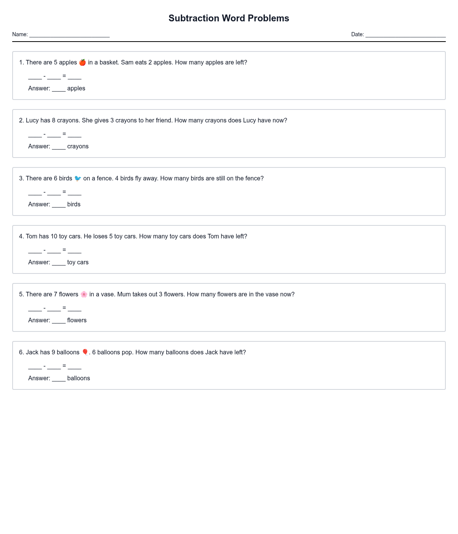Click the Answer blank before "toy cars"

pos(59,263)
